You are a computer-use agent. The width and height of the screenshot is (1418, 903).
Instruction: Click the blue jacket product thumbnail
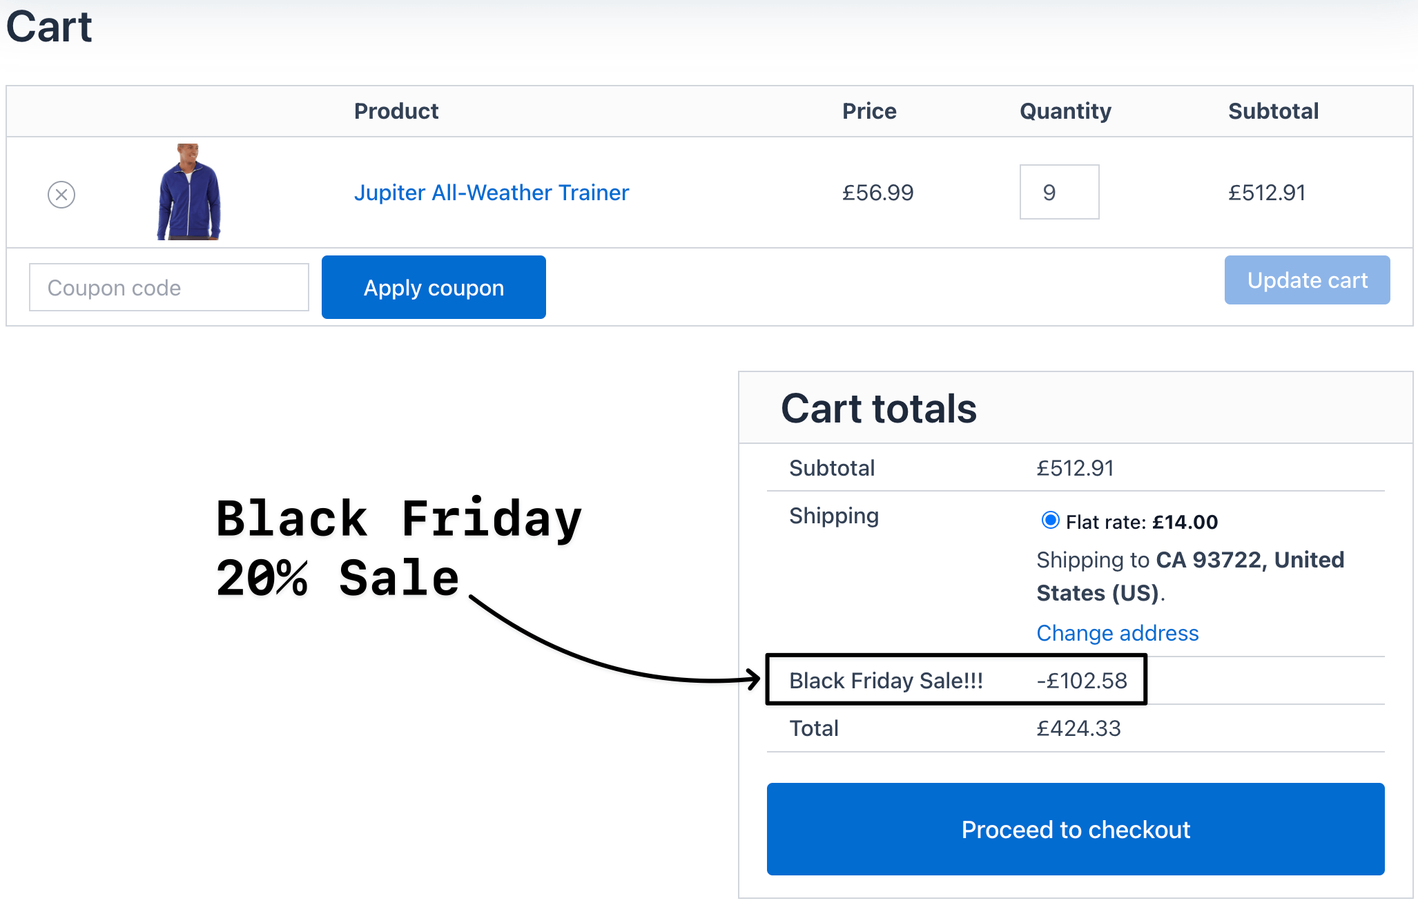pyautogui.click(x=188, y=192)
